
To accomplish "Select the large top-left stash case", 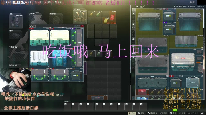I will coord(149,22).
